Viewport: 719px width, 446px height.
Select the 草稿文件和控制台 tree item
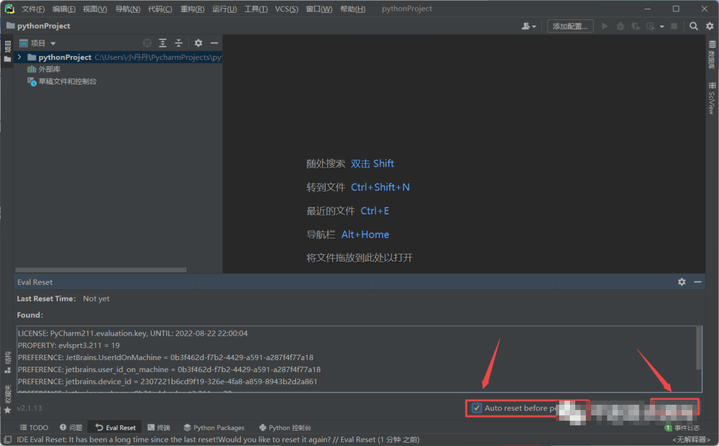(x=67, y=81)
